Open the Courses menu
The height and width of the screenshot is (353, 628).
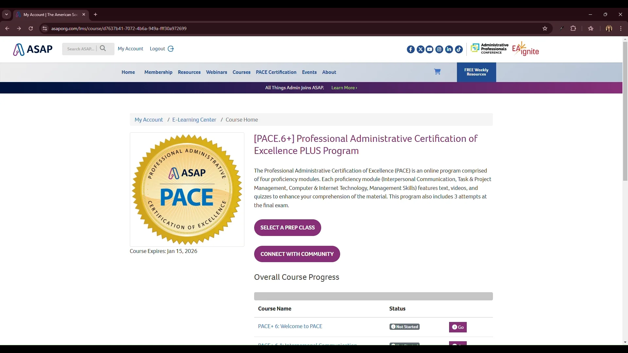coord(241,72)
